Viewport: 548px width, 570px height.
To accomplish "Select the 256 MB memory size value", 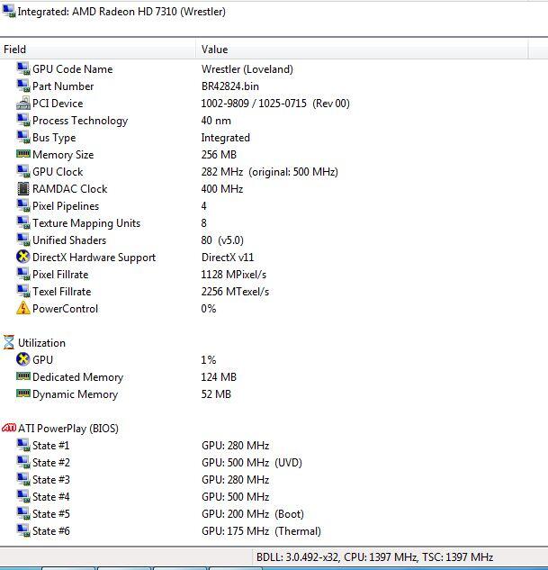I will tap(219, 155).
